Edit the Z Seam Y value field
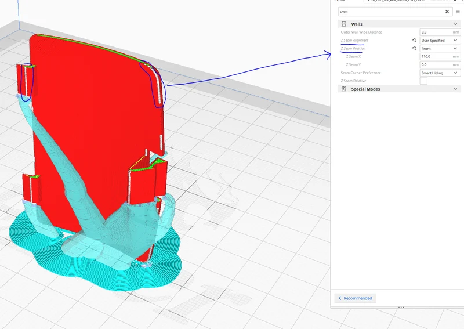 pos(440,64)
